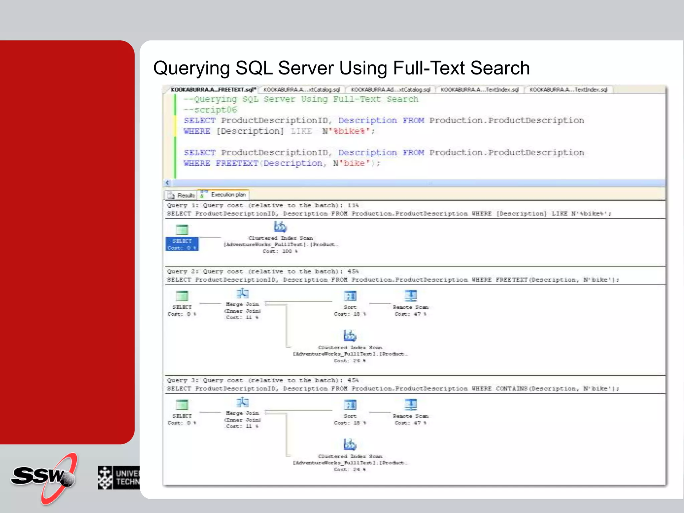Click Query 2 SELECT node icon

pyautogui.click(x=182, y=296)
